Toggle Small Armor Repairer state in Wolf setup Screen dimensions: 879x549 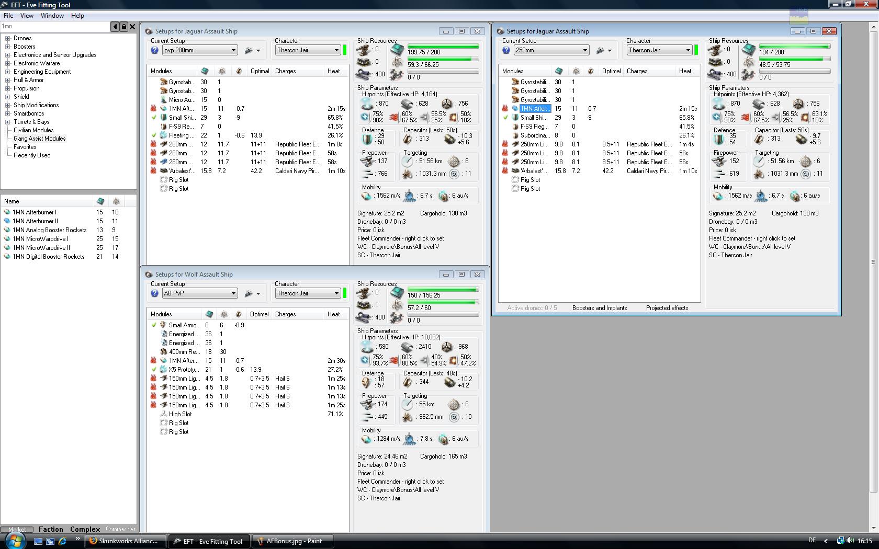153,325
